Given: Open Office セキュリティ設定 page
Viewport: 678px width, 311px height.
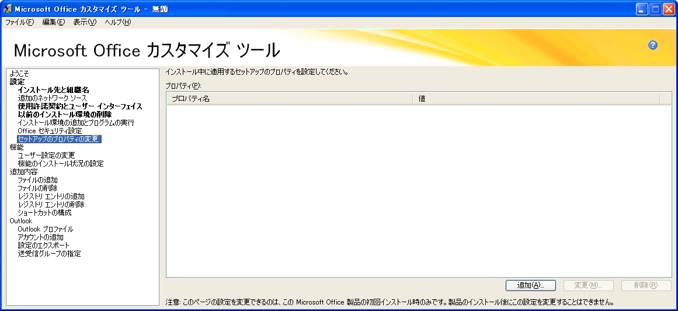Looking at the screenshot, I should click(50, 131).
